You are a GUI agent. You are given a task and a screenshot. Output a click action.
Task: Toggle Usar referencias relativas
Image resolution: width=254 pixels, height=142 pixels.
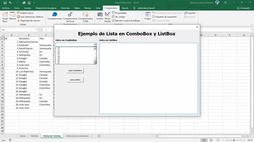tap(30, 17)
